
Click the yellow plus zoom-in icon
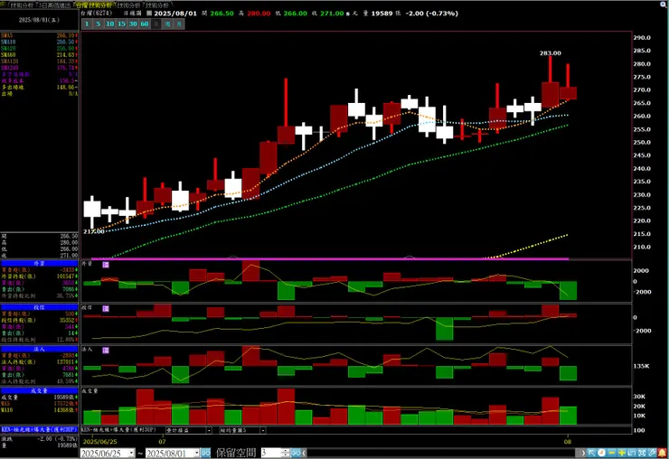point(622,453)
